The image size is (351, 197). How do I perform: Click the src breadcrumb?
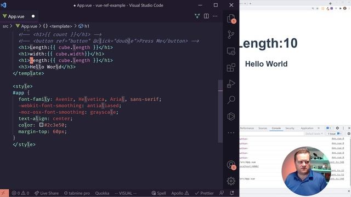pos(5,26)
